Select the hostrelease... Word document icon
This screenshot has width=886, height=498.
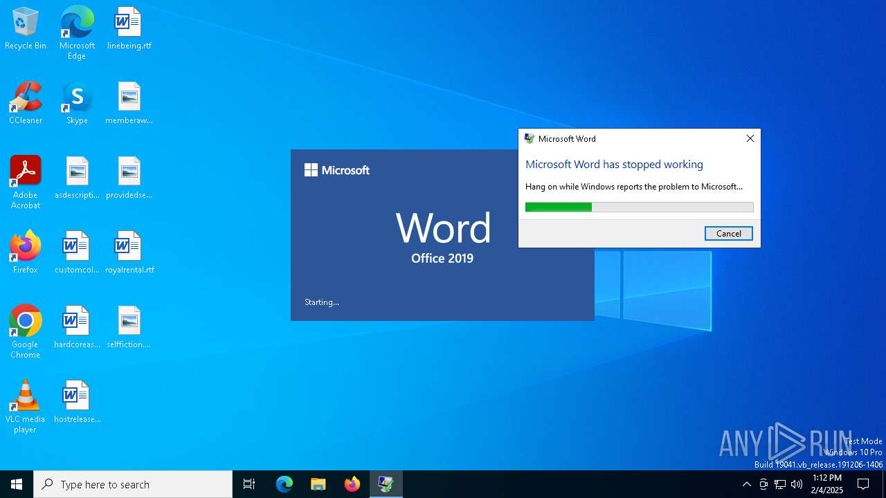pos(77,403)
